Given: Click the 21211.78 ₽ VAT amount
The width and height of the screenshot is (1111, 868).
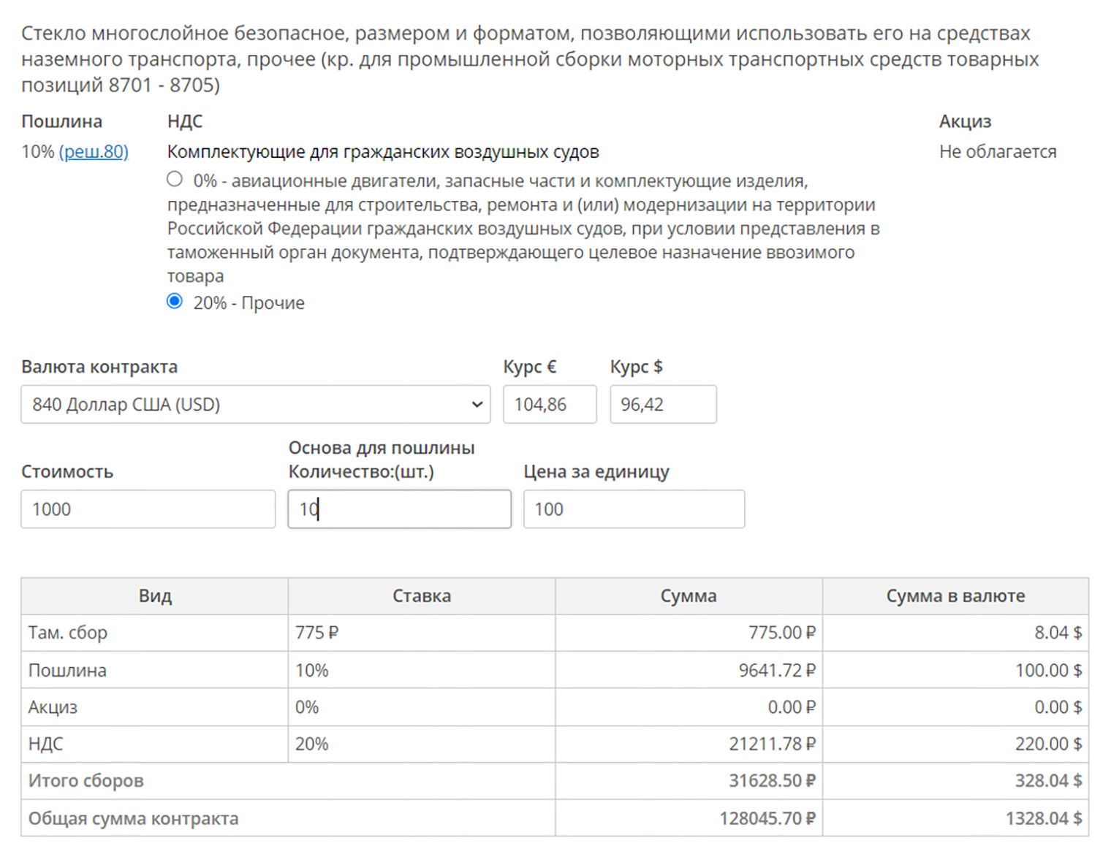Looking at the screenshot, I should click(x=772, y=744).
